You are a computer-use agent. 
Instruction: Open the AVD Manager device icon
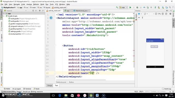point(159,7)
